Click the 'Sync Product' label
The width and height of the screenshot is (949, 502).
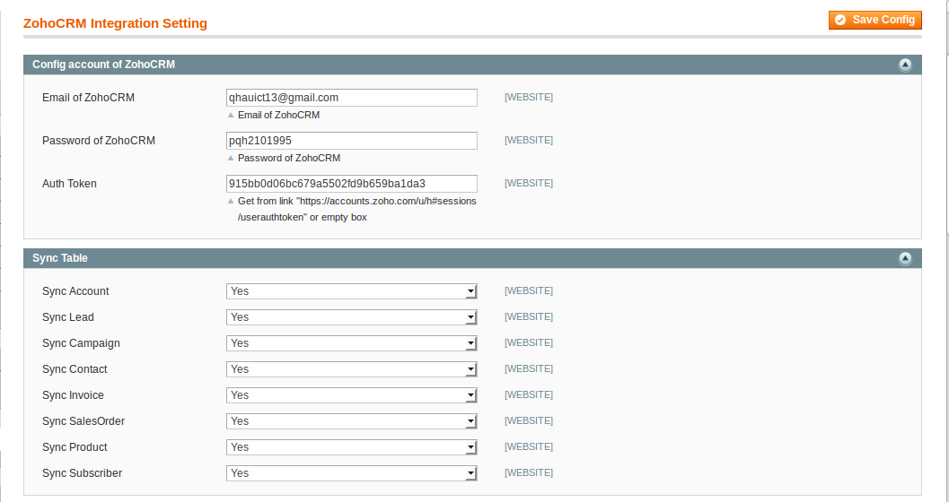point(75,447)
